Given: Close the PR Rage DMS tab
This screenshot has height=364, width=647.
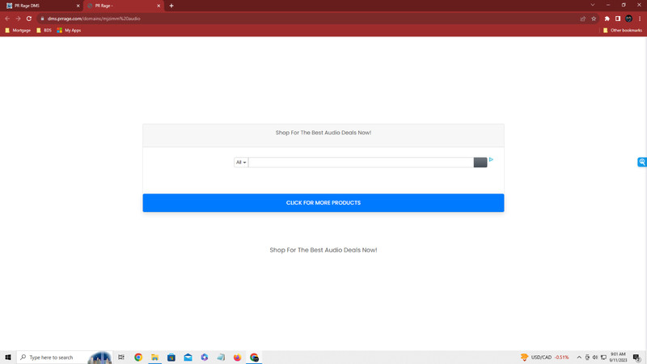Looking at the screenshot, I should [x=78, y=6].
